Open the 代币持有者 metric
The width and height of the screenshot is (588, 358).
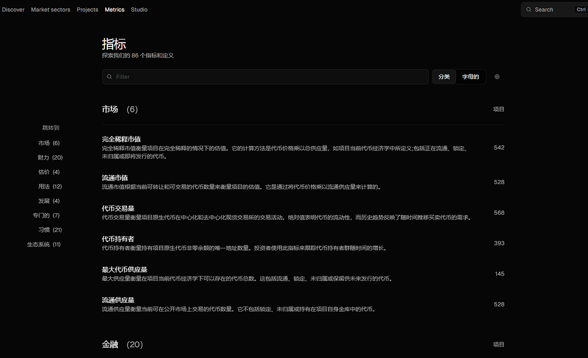pyautogui.click(x=118, y=239)
